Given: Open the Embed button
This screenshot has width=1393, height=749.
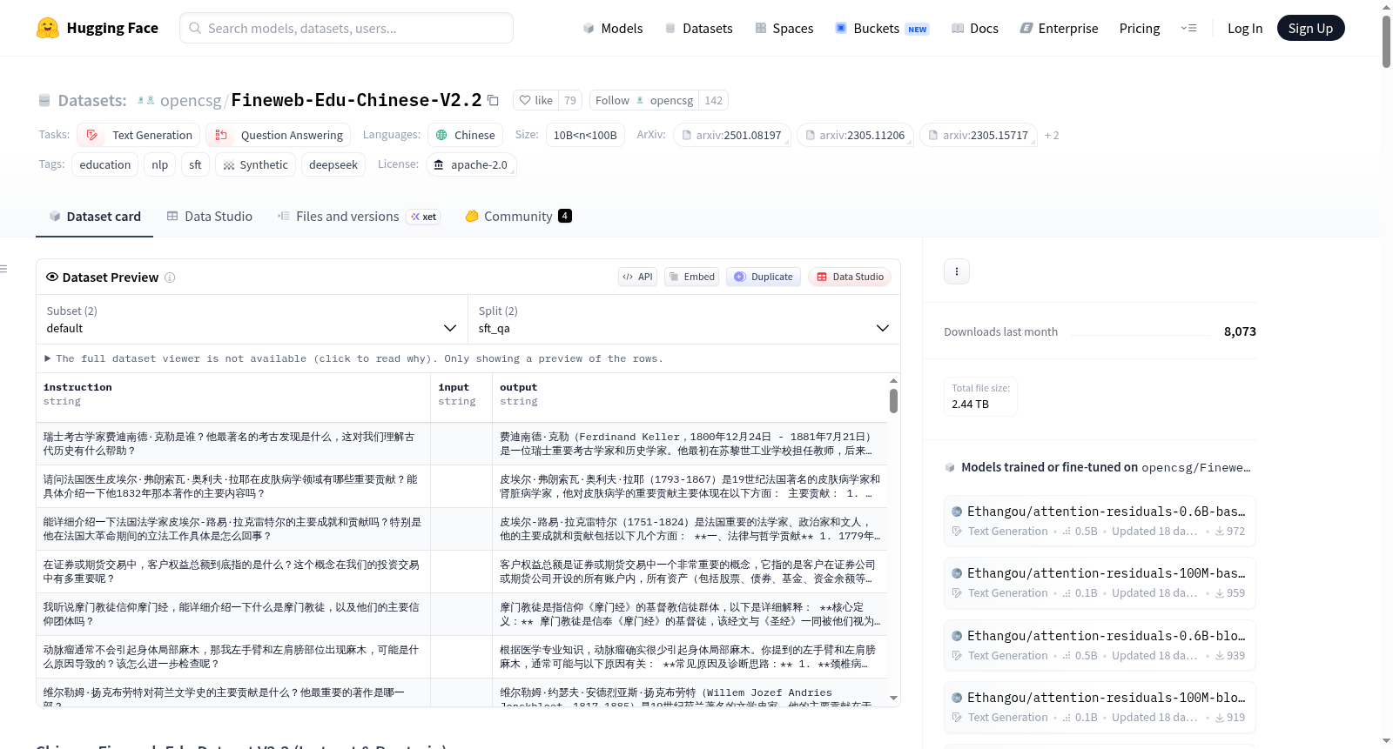Looking at the screenshot, I should tap(691, 277).
